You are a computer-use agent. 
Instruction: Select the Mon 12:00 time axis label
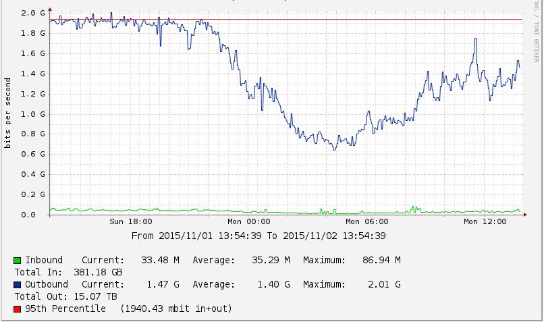tap(485, 221)
